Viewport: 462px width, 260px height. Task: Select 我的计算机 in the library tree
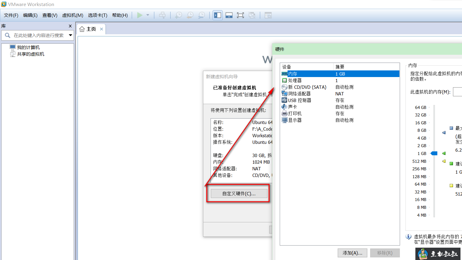pos(28,47)
